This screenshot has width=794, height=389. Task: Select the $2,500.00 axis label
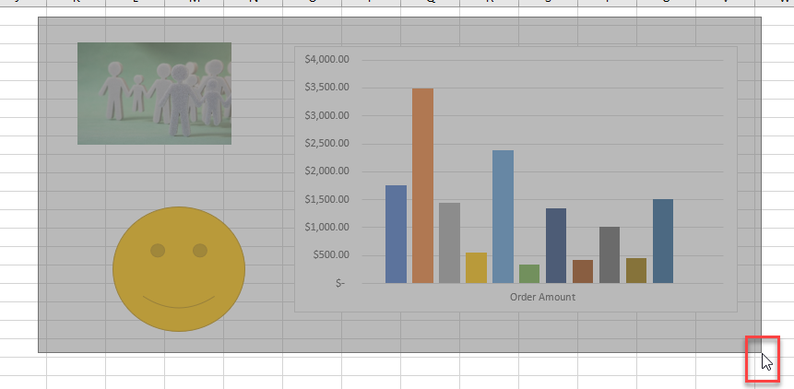coord(327,143)
